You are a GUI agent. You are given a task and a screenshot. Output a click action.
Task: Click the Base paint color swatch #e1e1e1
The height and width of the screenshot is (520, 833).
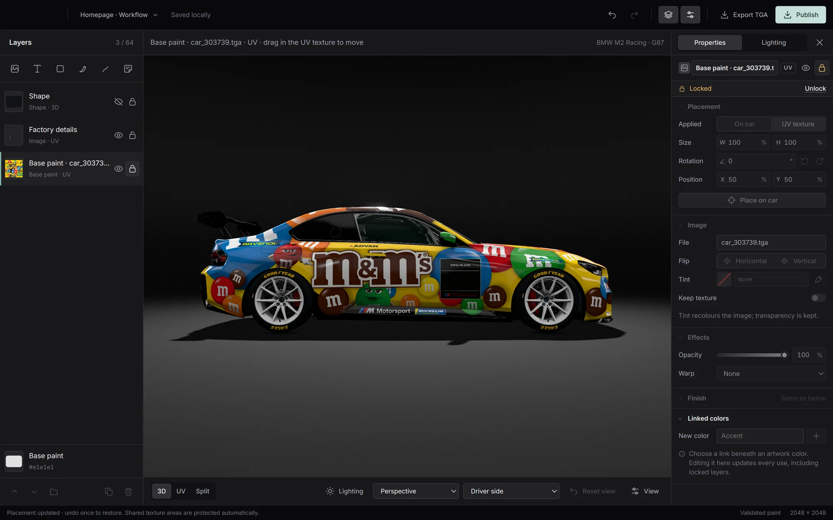coord(14,461)
